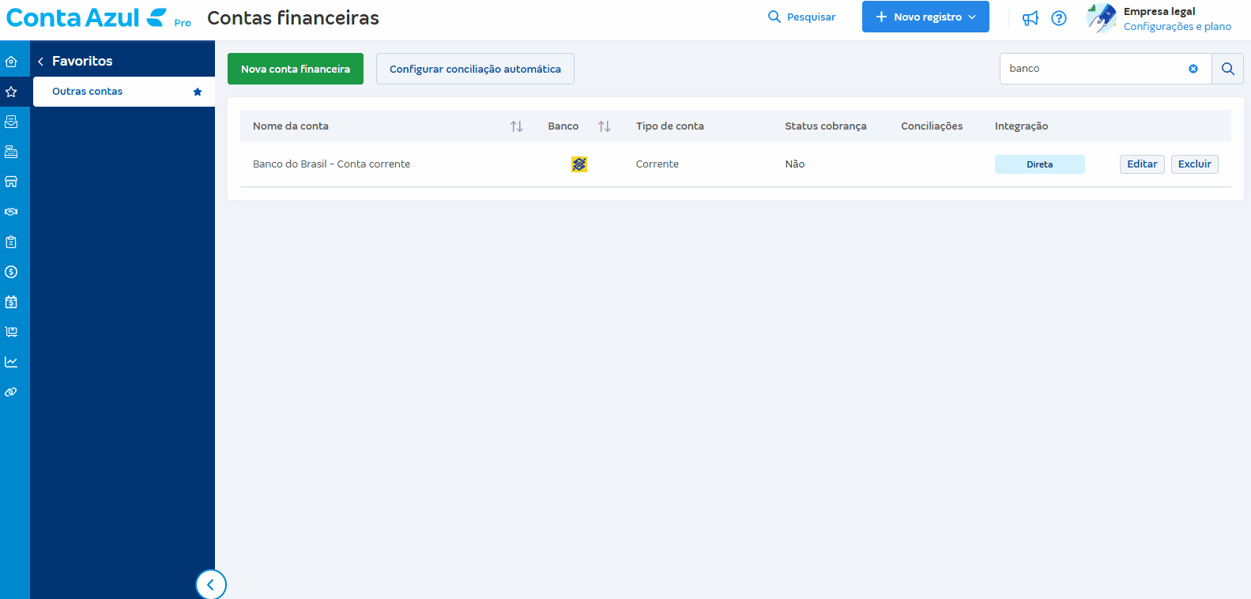The image size is (1251, 599).
Task: Click Nova conta financeira button
Action: point(295,69)
